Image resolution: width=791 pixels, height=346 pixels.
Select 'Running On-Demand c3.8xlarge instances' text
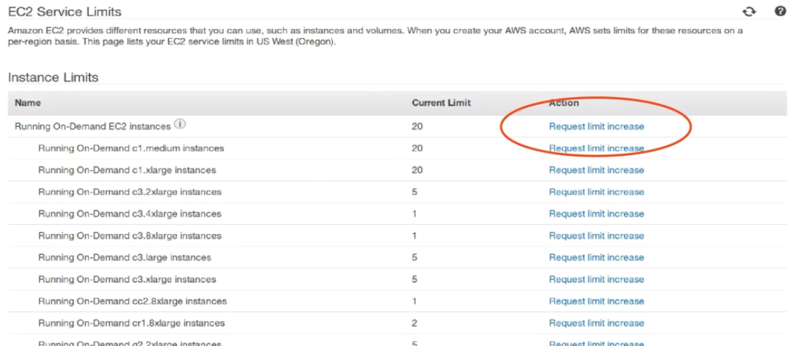point(130,235)
